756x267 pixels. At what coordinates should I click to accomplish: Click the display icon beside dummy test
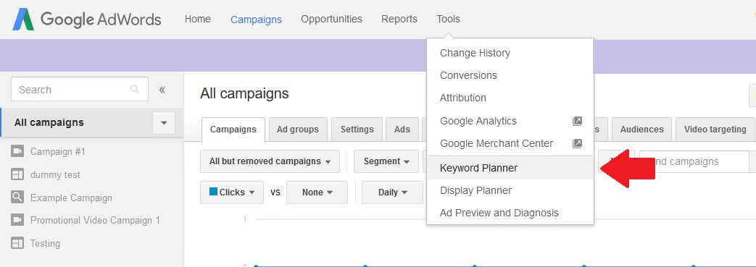(17, 174)
